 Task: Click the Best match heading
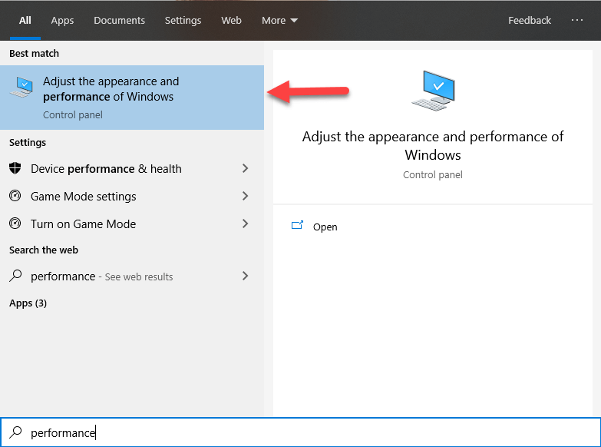click(x=34, y=53)
